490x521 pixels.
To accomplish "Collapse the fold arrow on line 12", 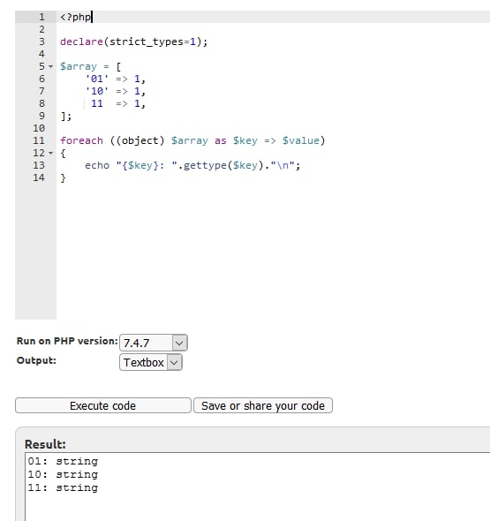I will [x=51, y=153].
